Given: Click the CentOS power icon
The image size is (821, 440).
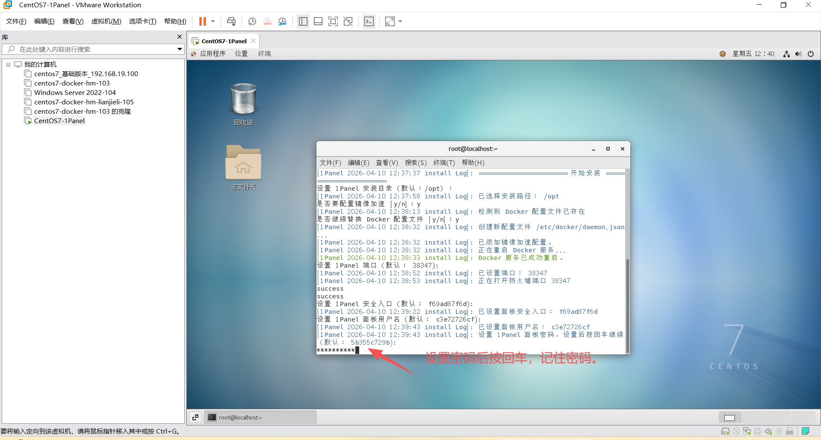Looking at the screenshot, I should (x=811, y=54).
